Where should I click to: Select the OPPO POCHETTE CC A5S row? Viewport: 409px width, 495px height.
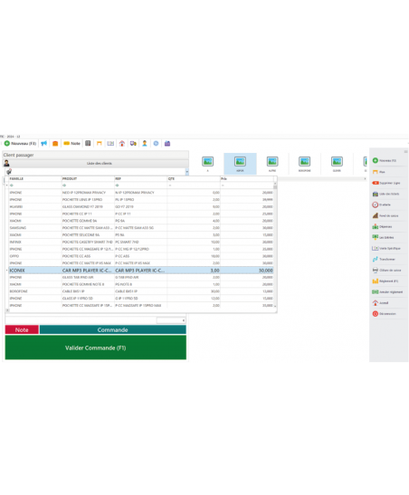(x=141, y=256)
